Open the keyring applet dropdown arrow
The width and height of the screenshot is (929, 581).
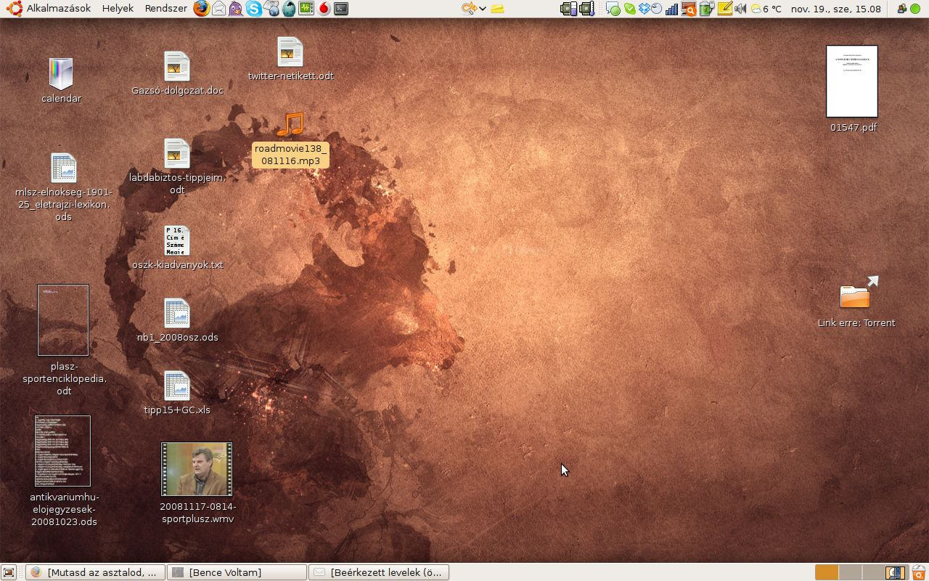[483, 9]
